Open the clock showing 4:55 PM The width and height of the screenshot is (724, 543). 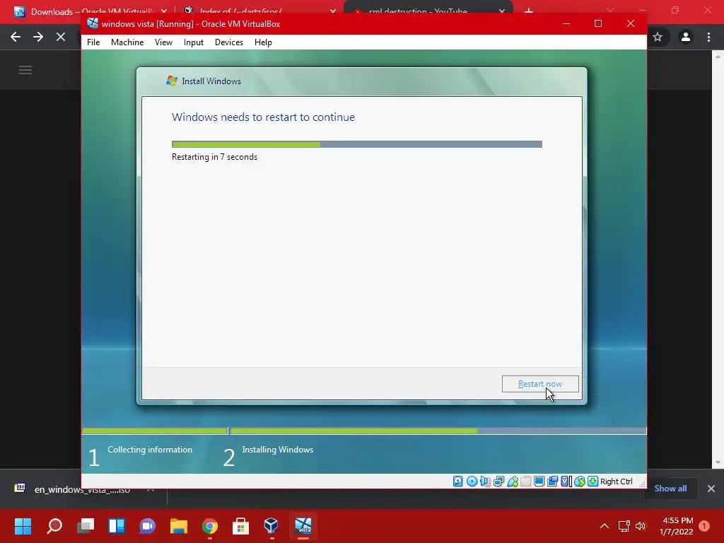tap(677, 526)
